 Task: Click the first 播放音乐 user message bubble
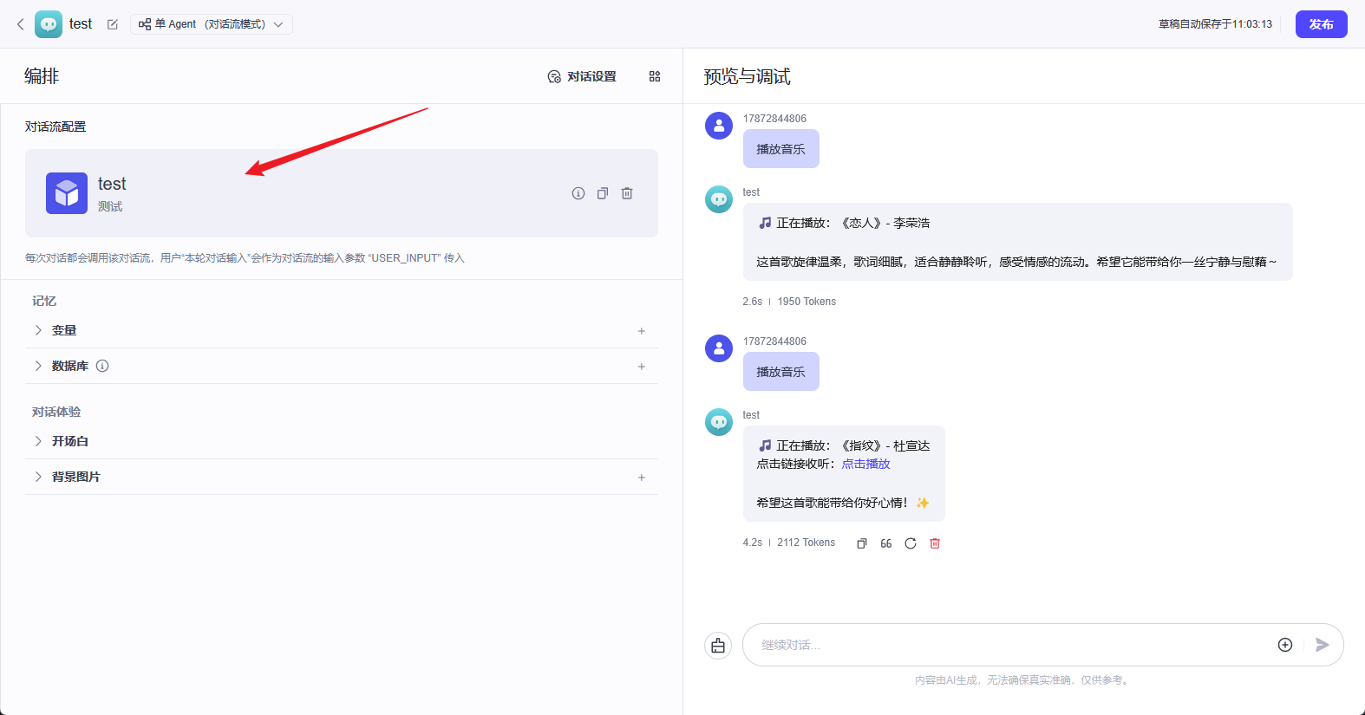781,149
